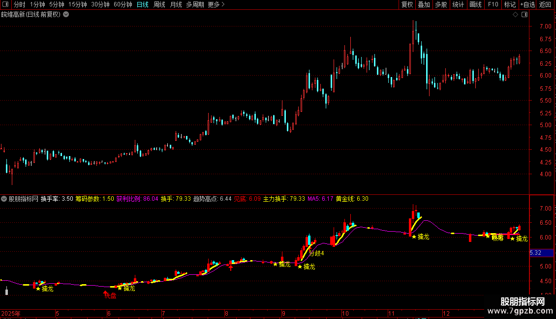Select the 周线 weekly tab
This screenshot has height=319, width=556.
(x=159, y=4)
